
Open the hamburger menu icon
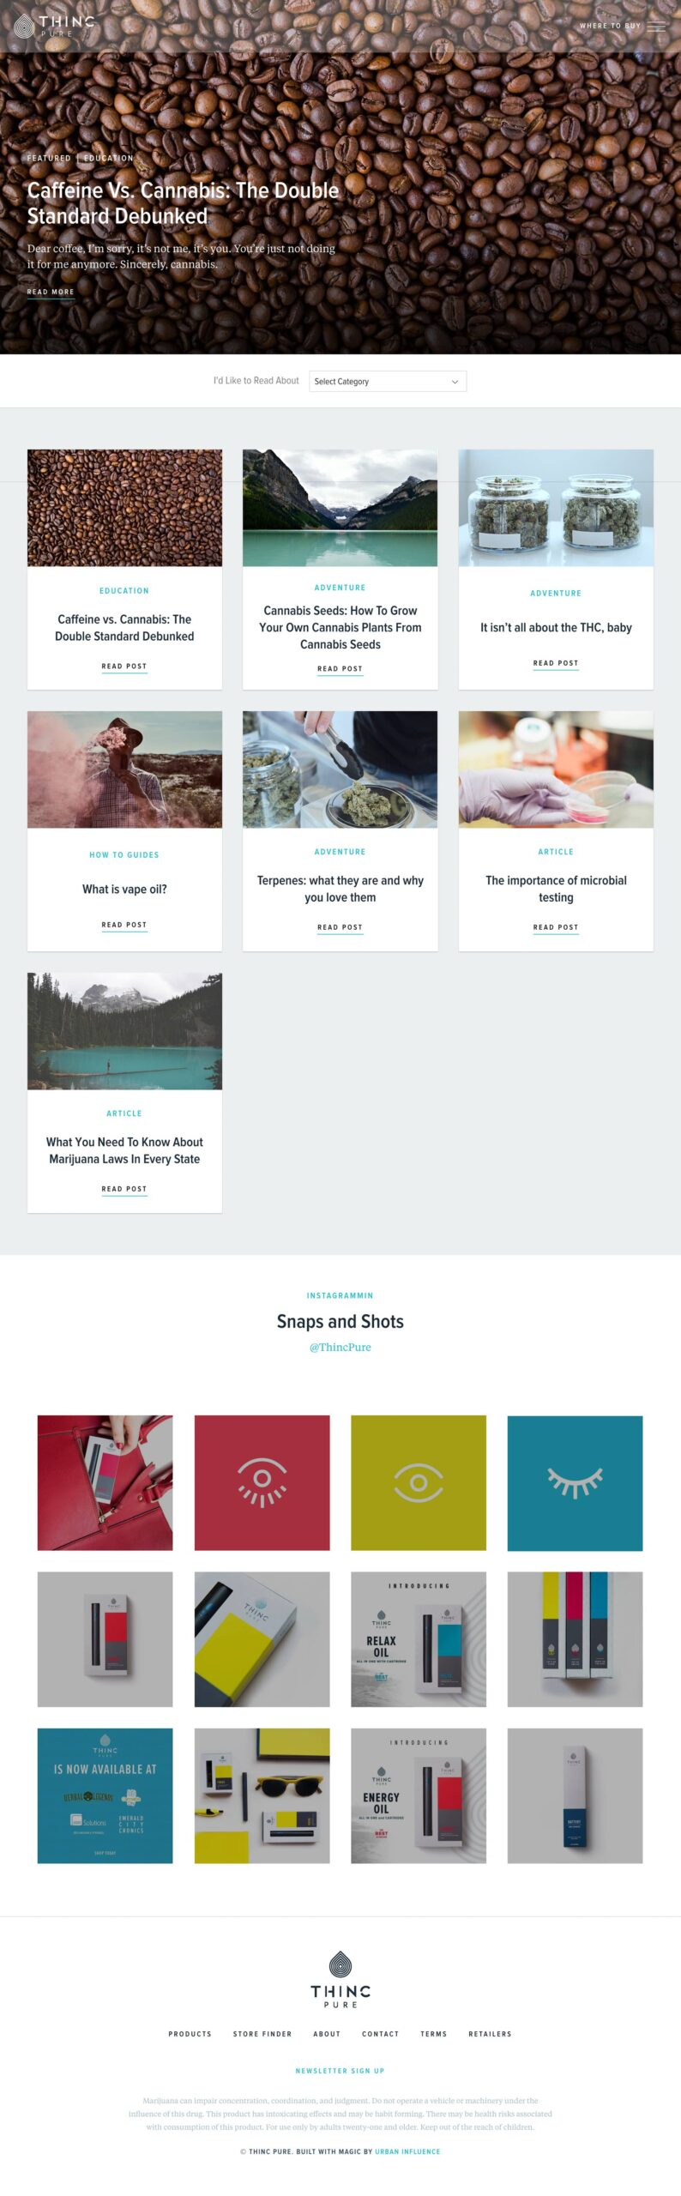(x=656, y=26)
